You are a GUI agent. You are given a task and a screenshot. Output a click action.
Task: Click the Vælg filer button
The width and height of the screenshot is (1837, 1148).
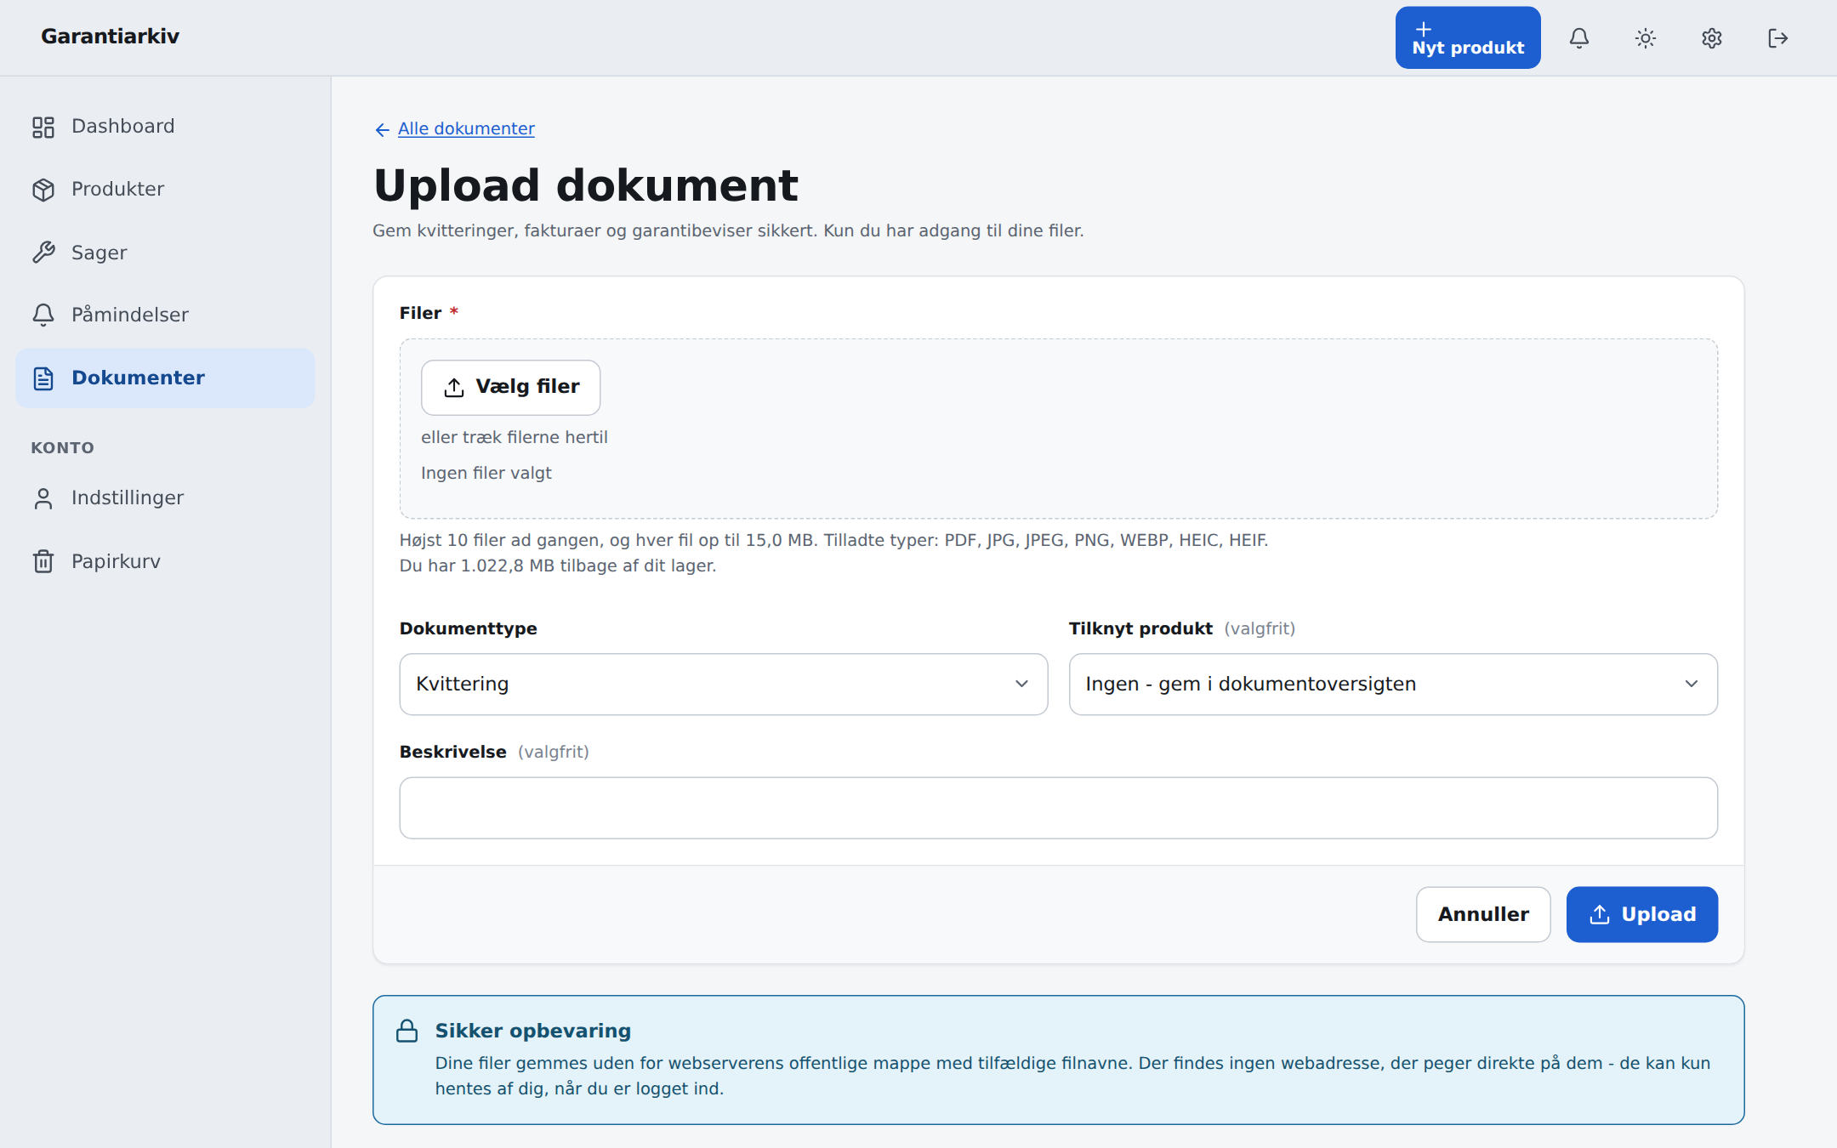(511, 387)
